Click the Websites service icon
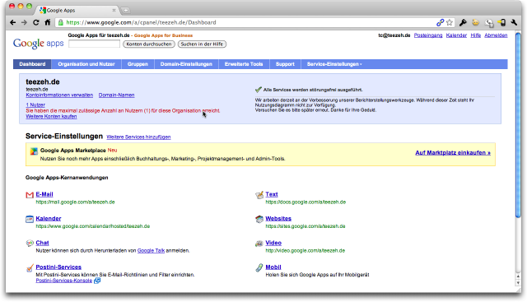This screenshot has height=302, width=527. tap(259, 219)
